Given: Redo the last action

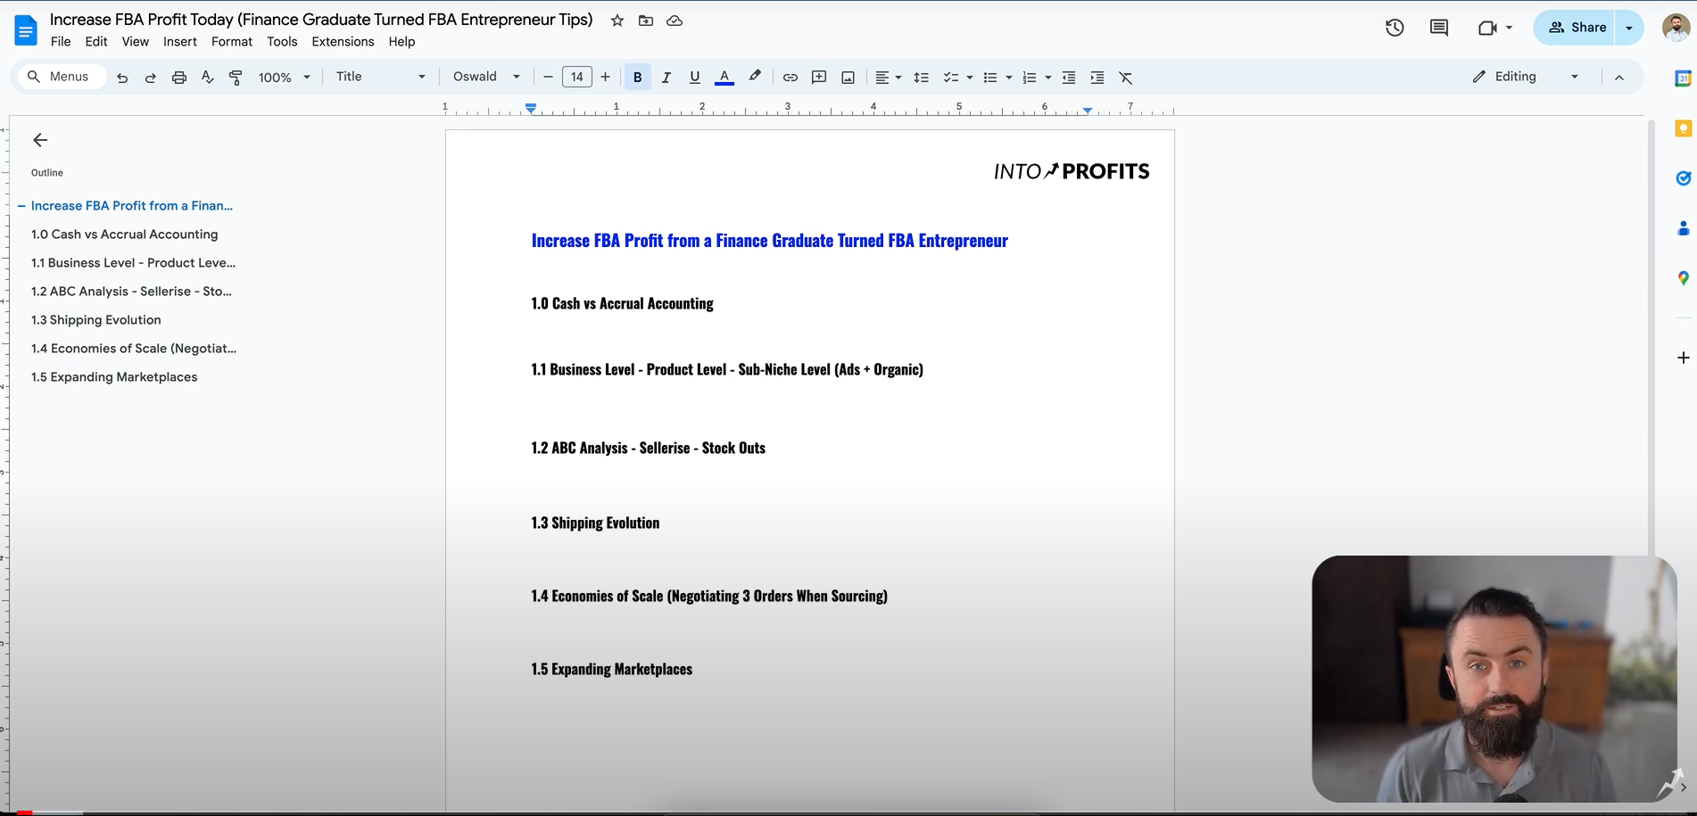Looking at the screenshot, I should click(x=151, y=78).
